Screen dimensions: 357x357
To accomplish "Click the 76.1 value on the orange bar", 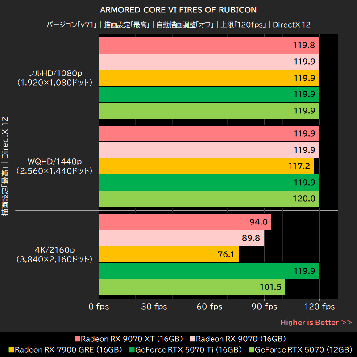I will click(x=226, y=254).
